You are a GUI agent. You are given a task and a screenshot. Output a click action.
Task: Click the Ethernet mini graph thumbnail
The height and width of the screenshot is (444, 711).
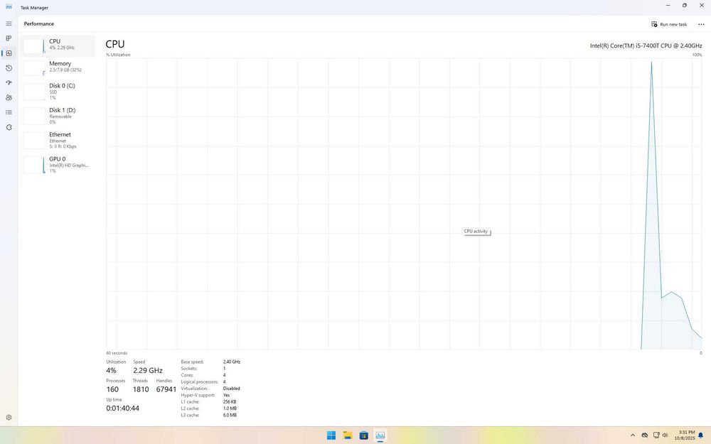pos(34,141)
